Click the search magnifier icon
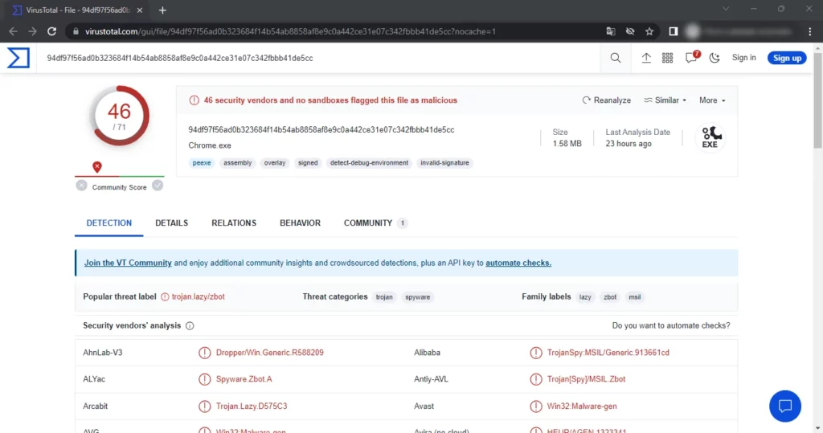This screenshot has height=433, width=823. pyautogui.click(x=616, y=58)
